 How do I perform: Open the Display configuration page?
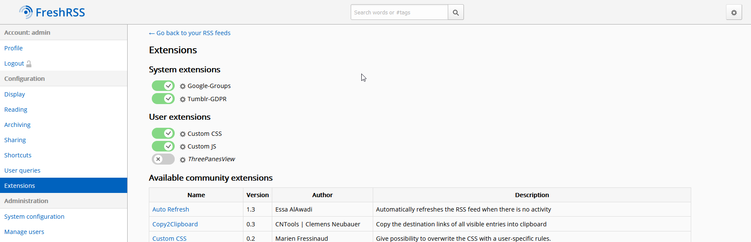click(x=14, y=94)
